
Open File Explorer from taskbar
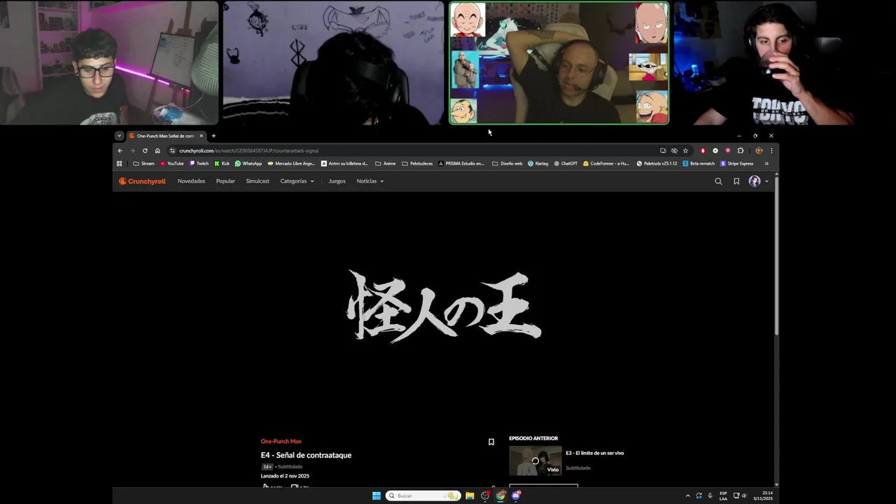point(470,496)
